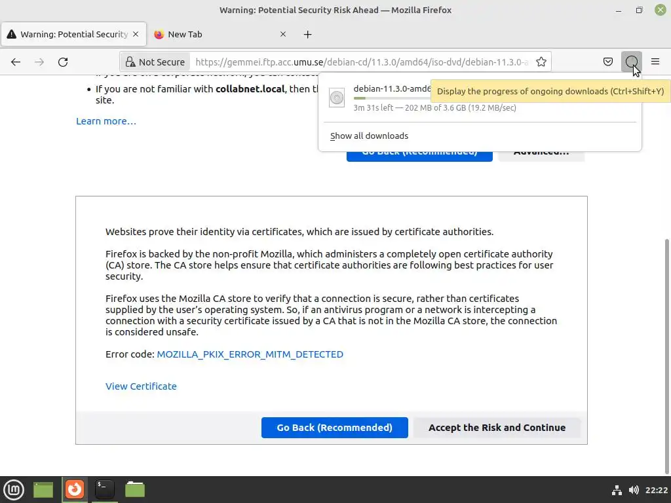Open the network tray icon
Screen dimensions: 671x503
tap(616, 490)
